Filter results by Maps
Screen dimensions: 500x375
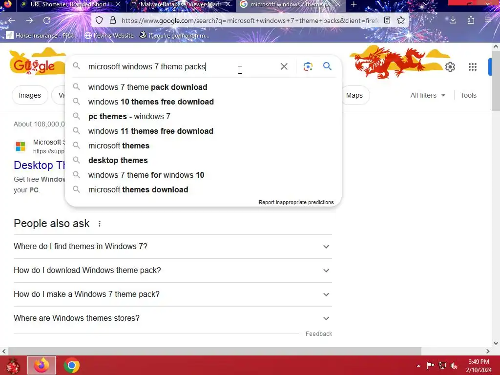[x=354, y=95]
